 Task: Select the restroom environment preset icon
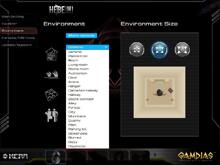[x=51, y=115]
